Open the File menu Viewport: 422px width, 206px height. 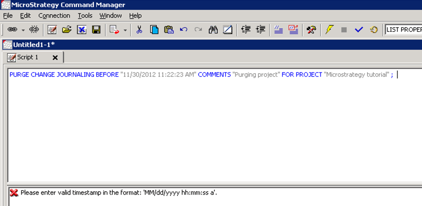click(x=8, y=16)
